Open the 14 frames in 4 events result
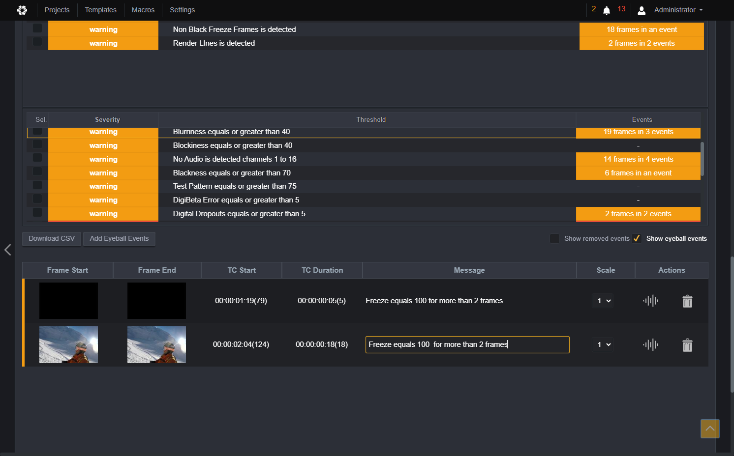Image resolution: width=734 pixels, height=456 pixels. [x=638, y=159]
